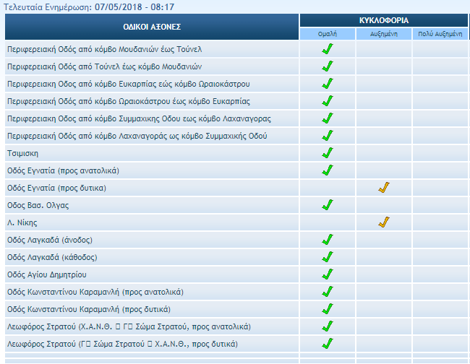Click orange checkmark for Λ. Νίκης row
This screenshot has width=470, height=364.
coord(383,222)
